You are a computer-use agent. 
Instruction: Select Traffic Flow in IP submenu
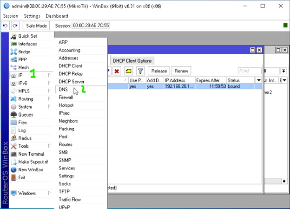click(x=81, y=200)
